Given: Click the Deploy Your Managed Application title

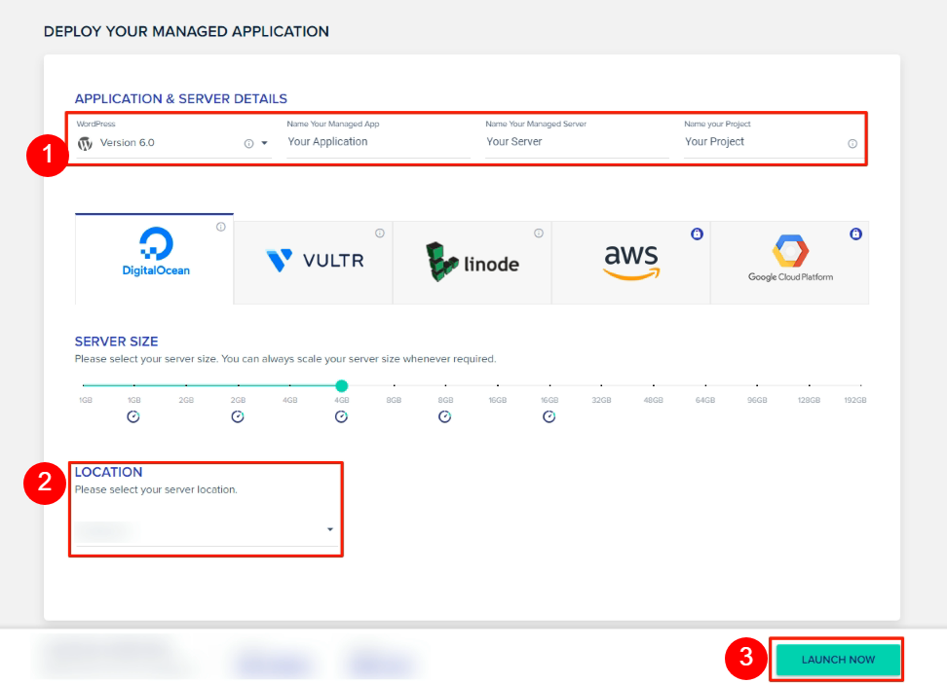Looking at the screenshot, I should 187,31.
